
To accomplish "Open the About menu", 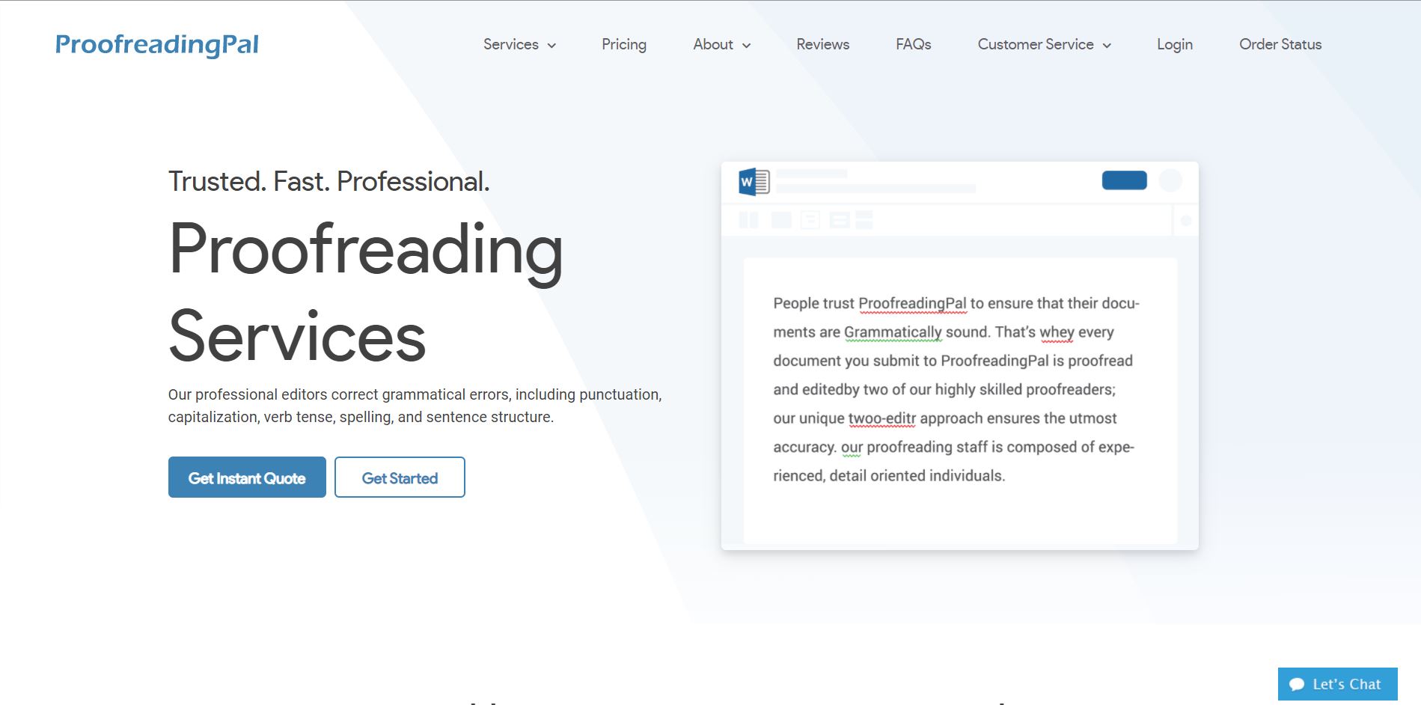I will (713, 44).
